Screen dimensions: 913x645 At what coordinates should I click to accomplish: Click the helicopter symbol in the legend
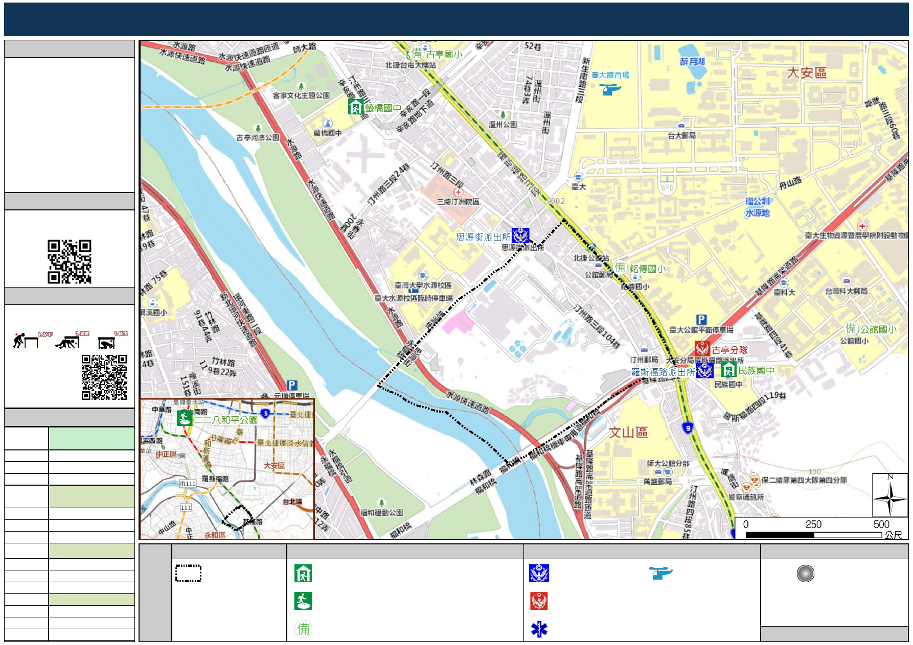point(660,573)
